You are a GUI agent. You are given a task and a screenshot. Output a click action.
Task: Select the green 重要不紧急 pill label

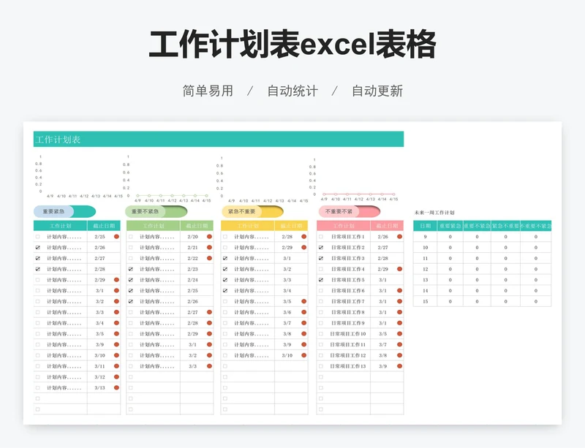145,211
